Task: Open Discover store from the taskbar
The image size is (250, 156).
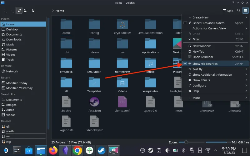Action: (29, 150)
